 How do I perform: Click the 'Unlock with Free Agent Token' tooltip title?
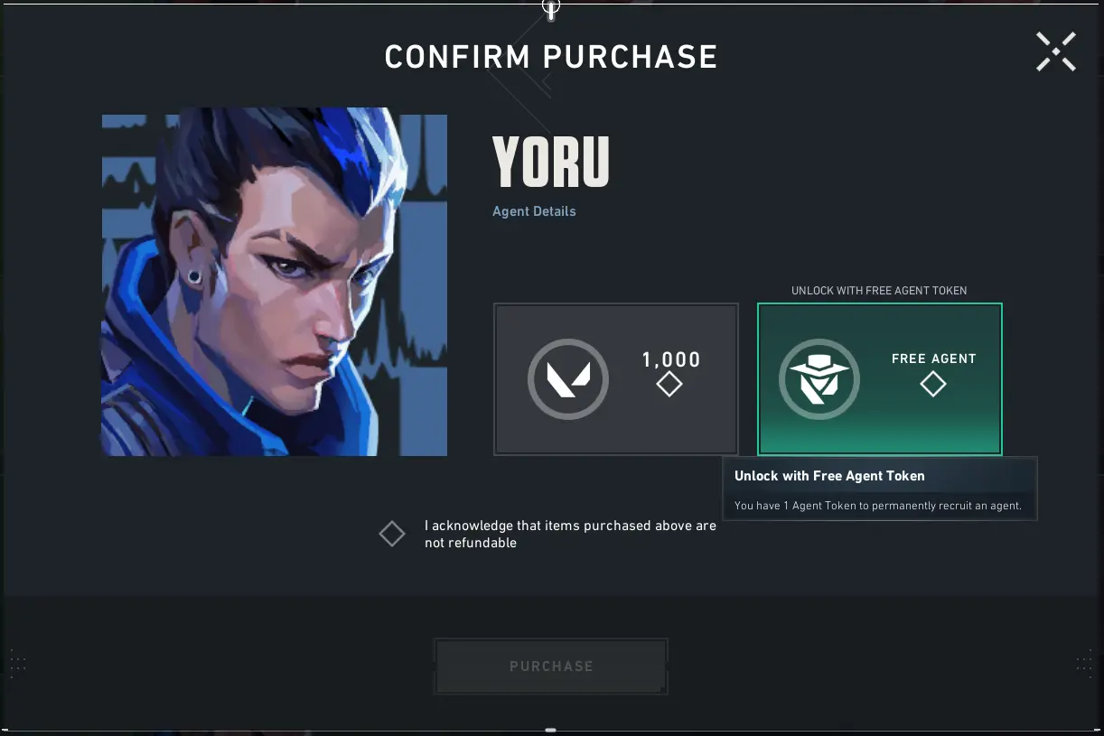pyautogui.click(x=829, y=476)
